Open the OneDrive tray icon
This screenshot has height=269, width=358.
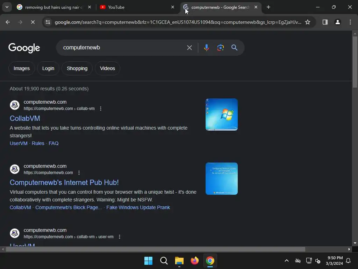click(298, 261)
